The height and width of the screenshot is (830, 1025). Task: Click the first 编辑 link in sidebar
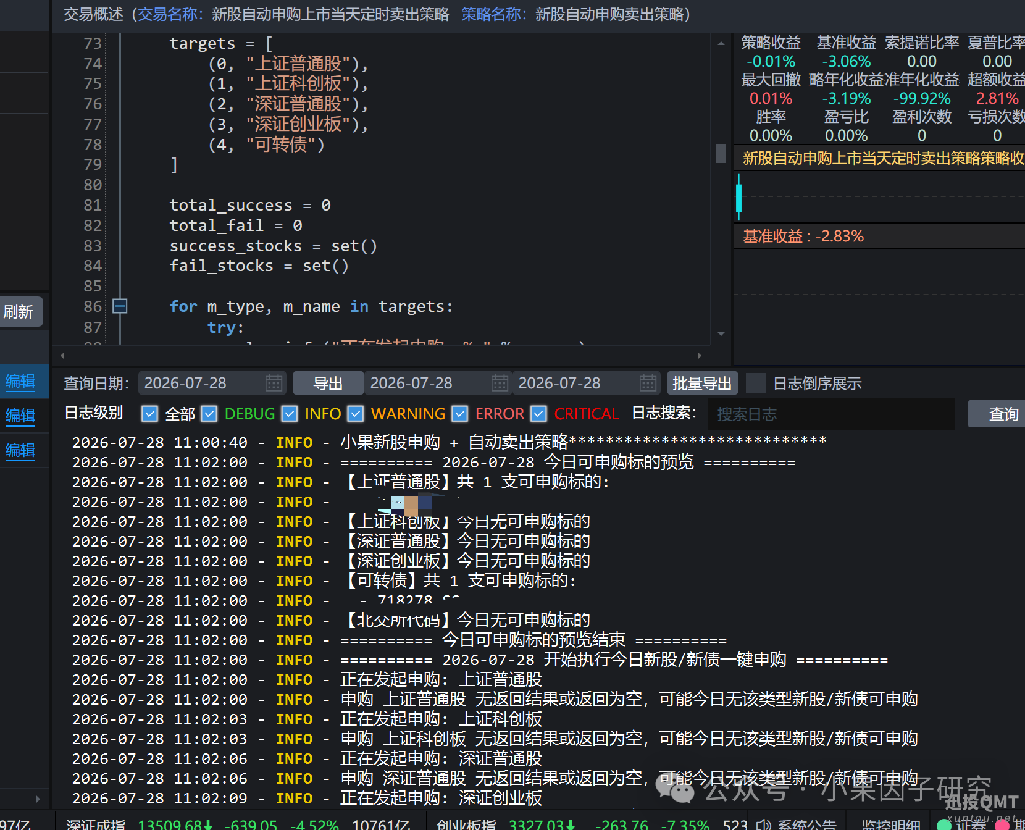[x=20, y=382]
